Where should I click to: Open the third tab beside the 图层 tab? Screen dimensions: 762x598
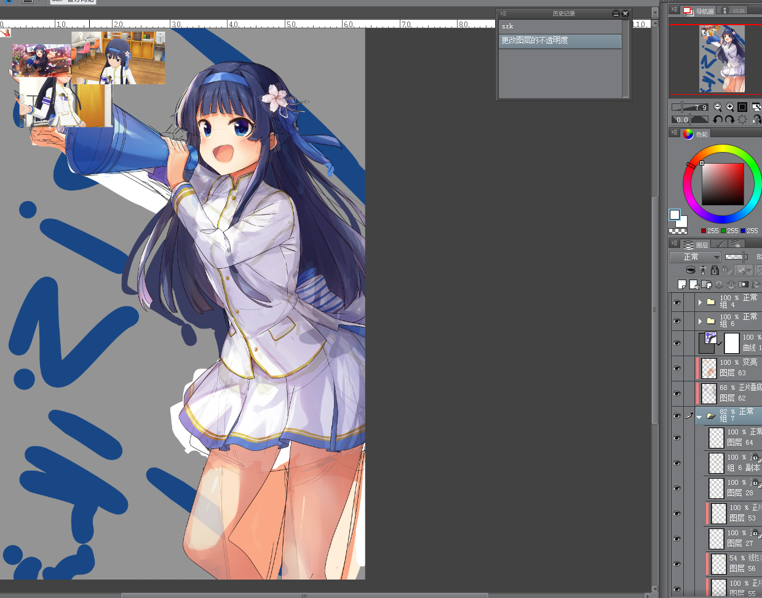point(737,244)
